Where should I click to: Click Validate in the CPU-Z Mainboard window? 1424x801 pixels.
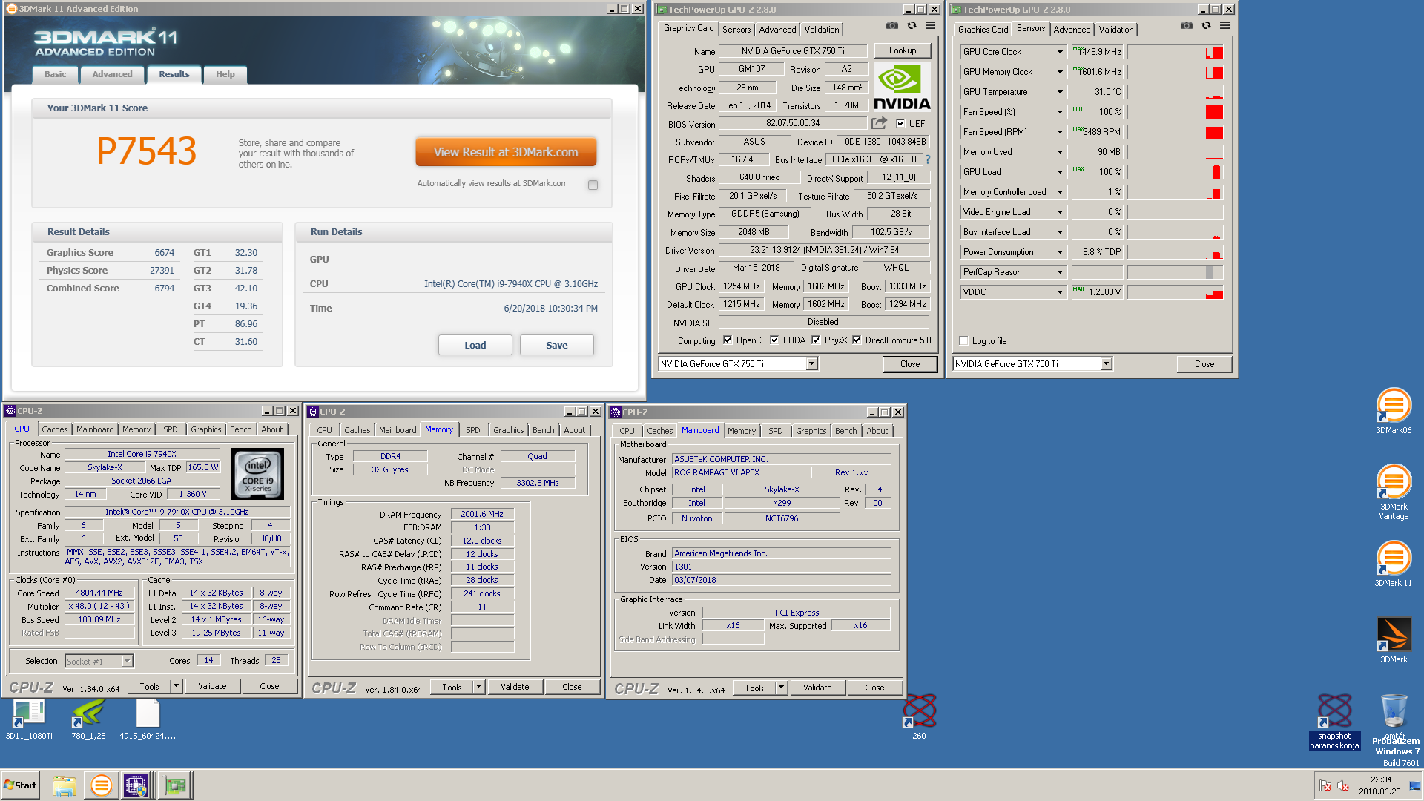(x=817, y=688)
